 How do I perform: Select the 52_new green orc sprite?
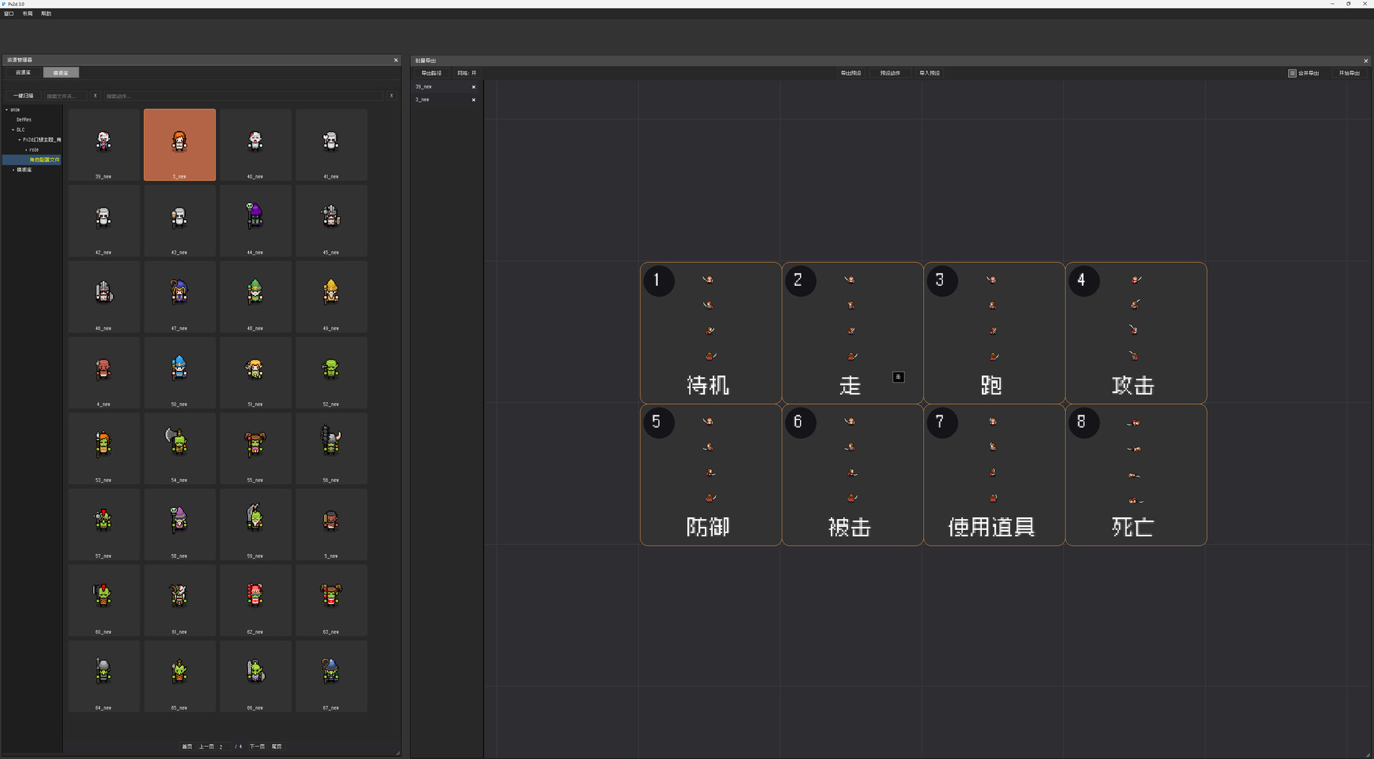331,372
